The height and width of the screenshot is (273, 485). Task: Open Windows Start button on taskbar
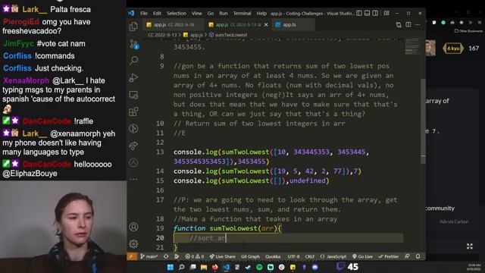[x=170, y=267]
